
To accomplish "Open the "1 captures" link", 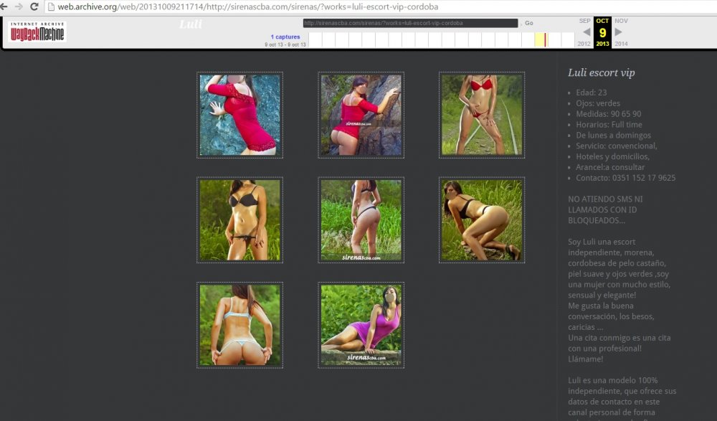I will point(285,37).
